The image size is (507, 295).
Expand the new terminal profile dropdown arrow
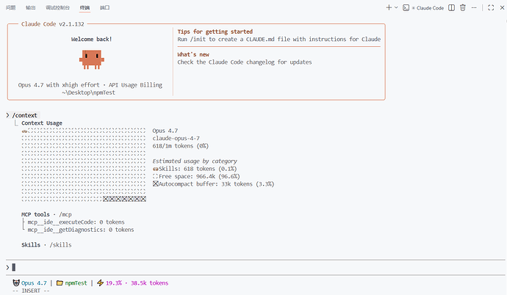coord(396,8)
